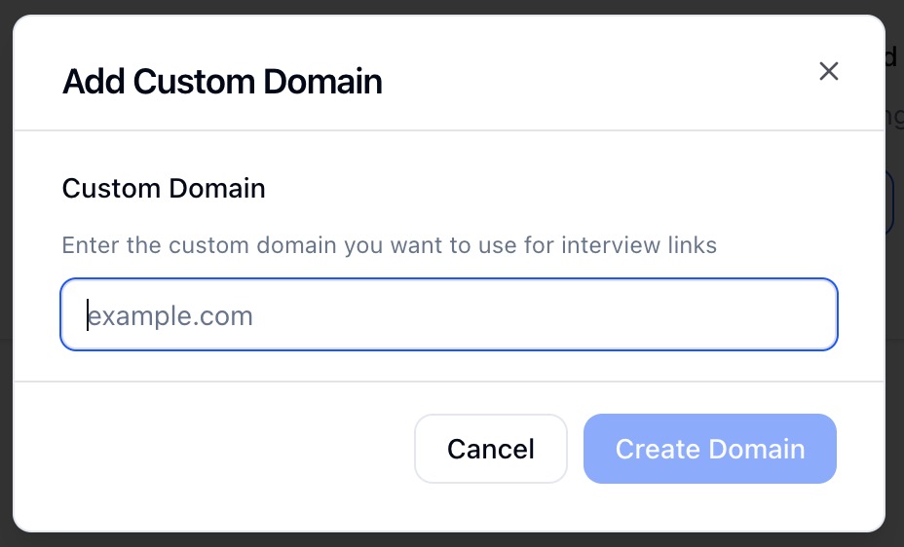Viewport: 904px width, 547px height.
Task: Dismiss dialog using the Cancel option
Action: pos(490,449)
